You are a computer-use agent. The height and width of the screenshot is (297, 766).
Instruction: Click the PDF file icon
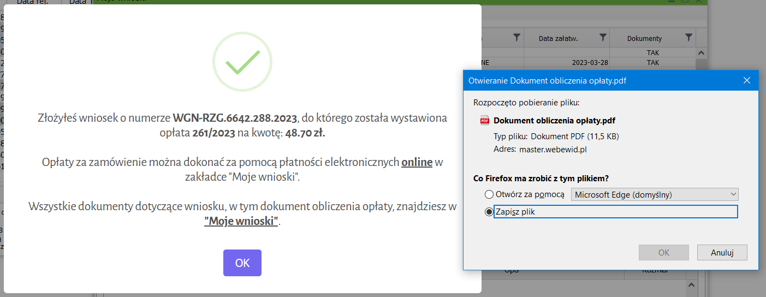click(484, 121)
